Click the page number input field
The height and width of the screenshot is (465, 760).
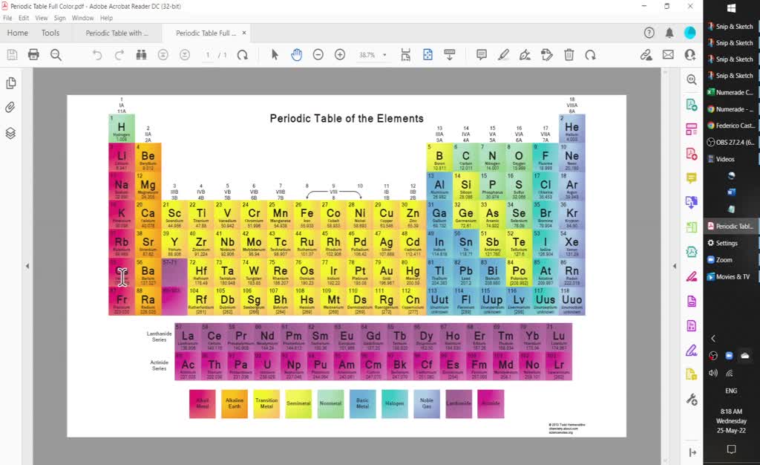pyautogui.click(x=207, y=54)
